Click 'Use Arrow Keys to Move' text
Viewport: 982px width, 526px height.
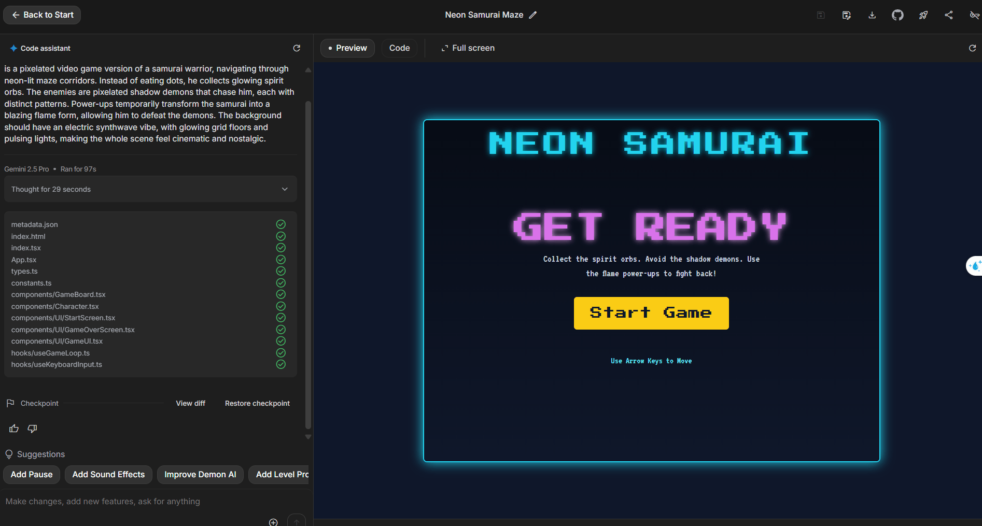[x=651, y=361]
